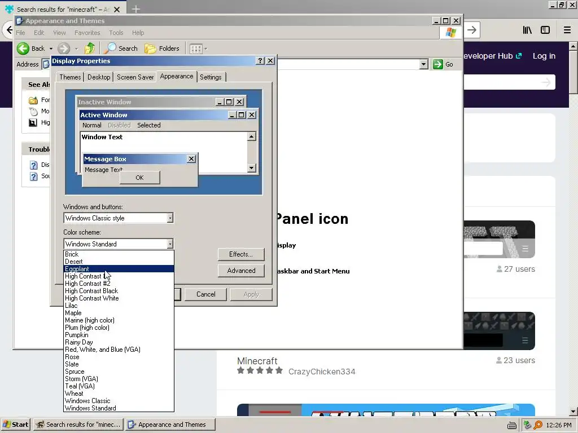Click taskbar item Appearance and Themes
Screen dimensions: 578x433
point(170,425)
